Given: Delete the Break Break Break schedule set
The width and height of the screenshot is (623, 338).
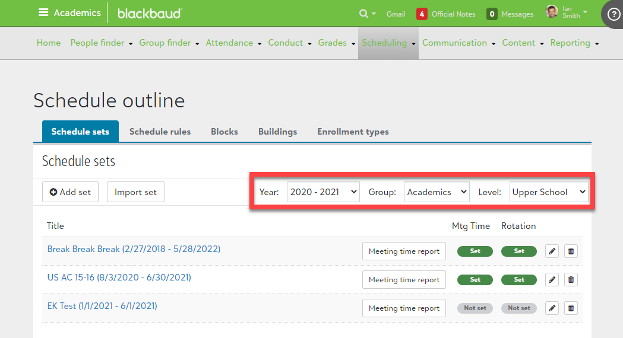Looking at the screenshot, I should (x=571, y=251).
